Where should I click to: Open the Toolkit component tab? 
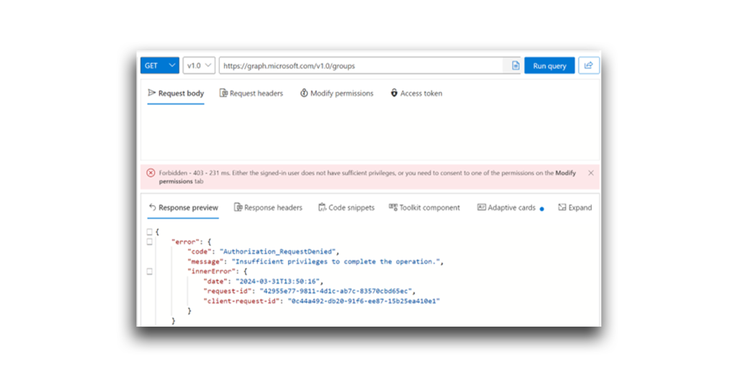coord(424,207)
